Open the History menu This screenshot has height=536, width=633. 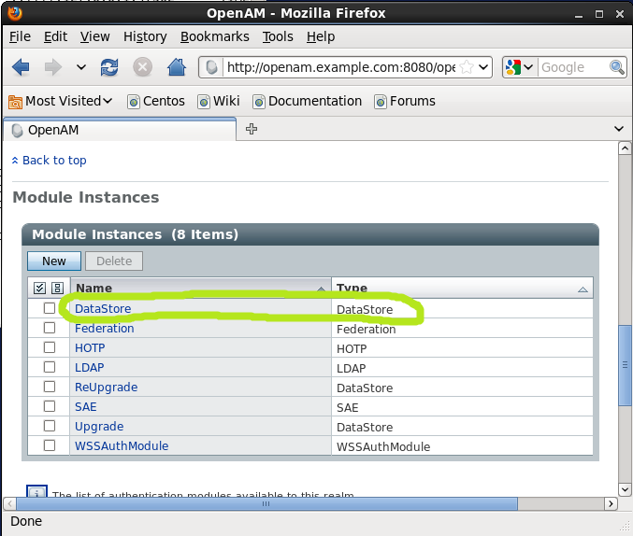click(x=145, y=36)
